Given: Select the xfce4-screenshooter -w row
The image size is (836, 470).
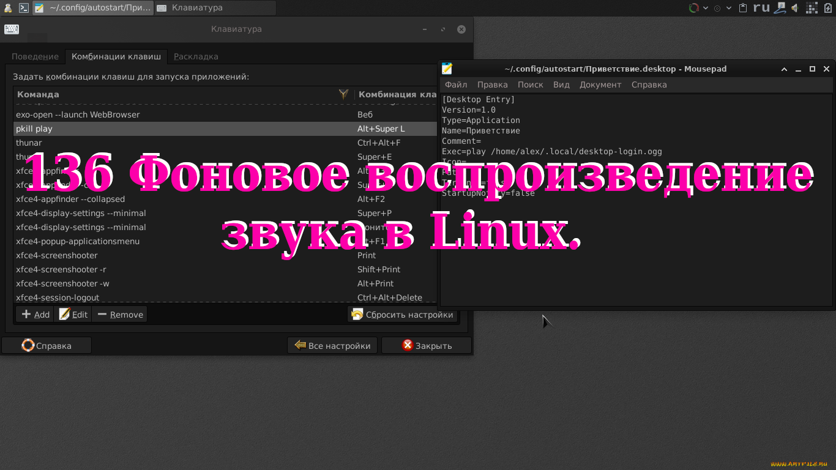Looking at the screenshot, I should click(225, 283).
